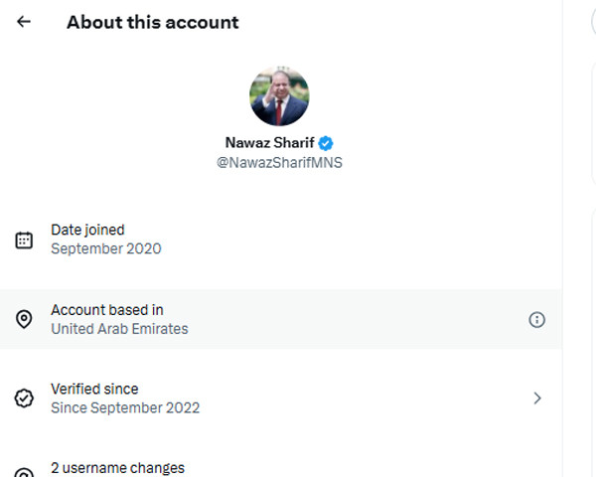This screenshot has height=477, width=596.
Task: Click the location pin icon
Action: click(x=25, y=319)
